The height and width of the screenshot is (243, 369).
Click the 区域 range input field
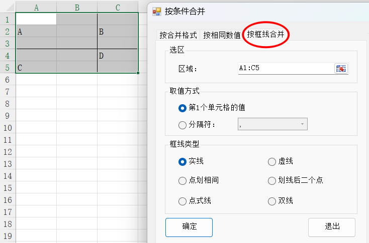coord(286,69)
